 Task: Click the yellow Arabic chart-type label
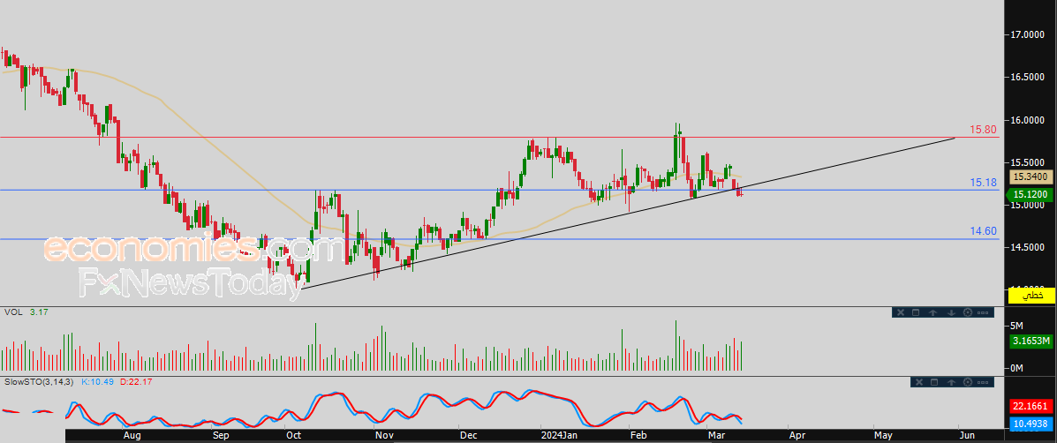tap(1032, 296)
